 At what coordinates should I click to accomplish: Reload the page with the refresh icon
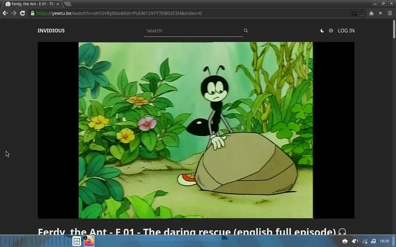(x=22, y=13)
